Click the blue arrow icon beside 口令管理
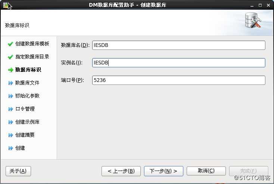This screenshot has height=184, width=274. pyautogui.click(x=10, y=109)
